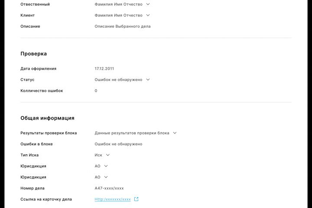Viewport: 312px width, 208px height.
Task: Expand the second Юрисдикция row's АО chevron
Action: 106,177
